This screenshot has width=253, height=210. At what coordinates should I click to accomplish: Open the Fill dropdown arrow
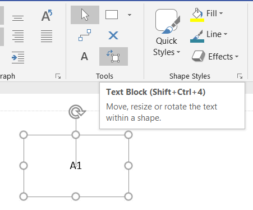tap(221, 13)
